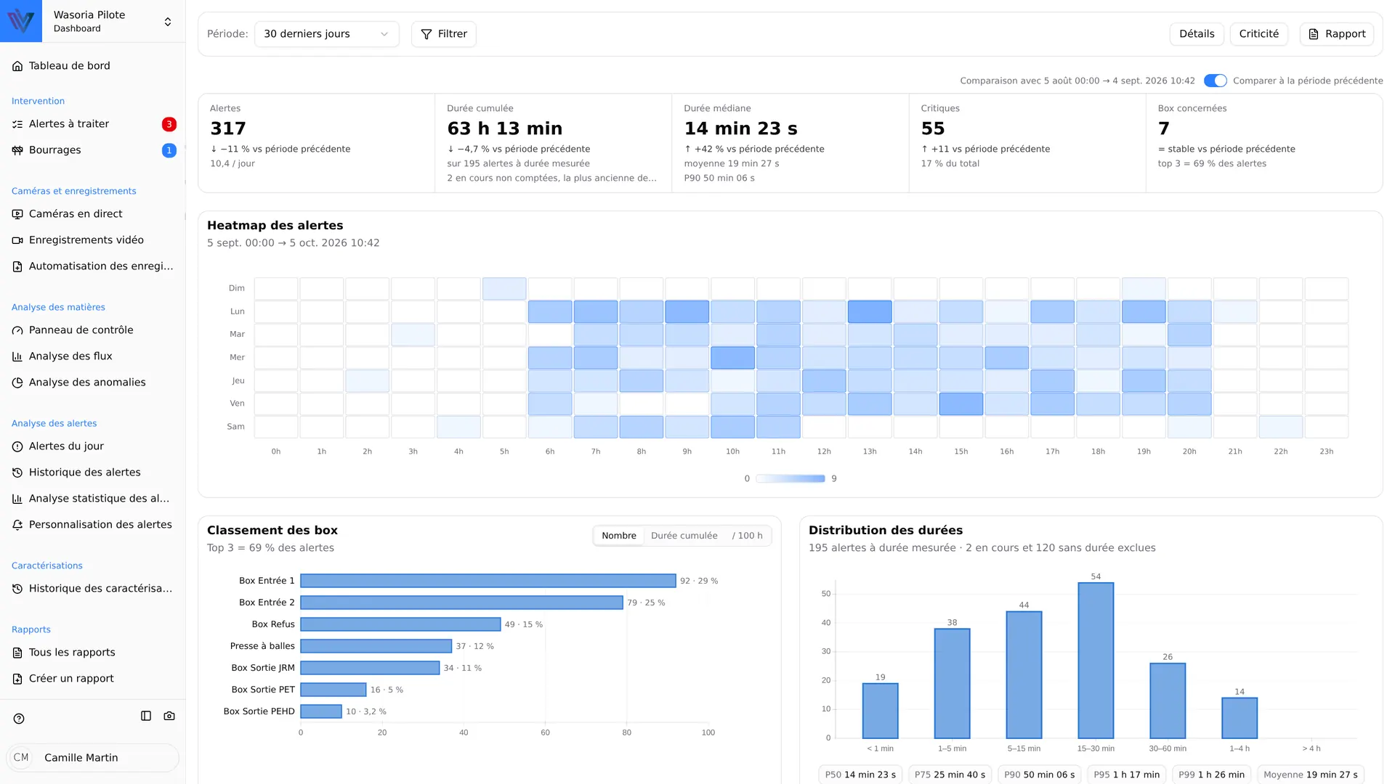Click the Bourrages icon

tap(17, 150)
